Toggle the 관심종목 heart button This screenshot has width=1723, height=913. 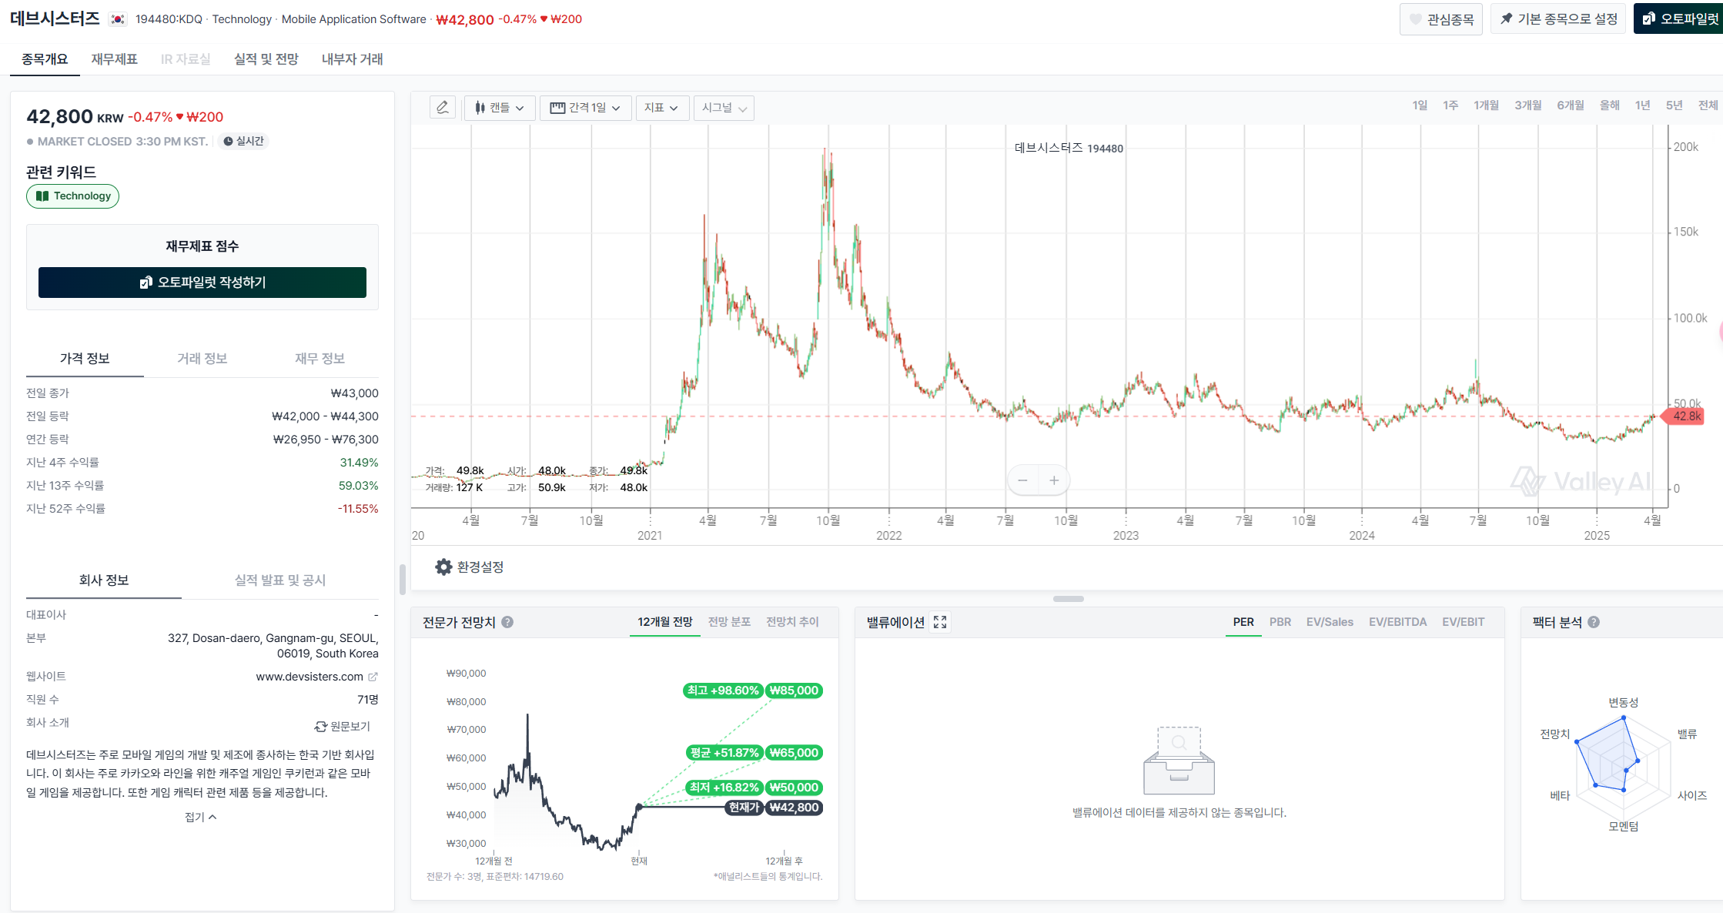[x=1440, y=19]
